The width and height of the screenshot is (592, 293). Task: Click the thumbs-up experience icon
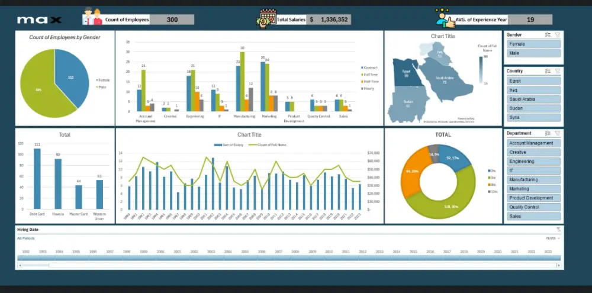click(x=445, y=18)
